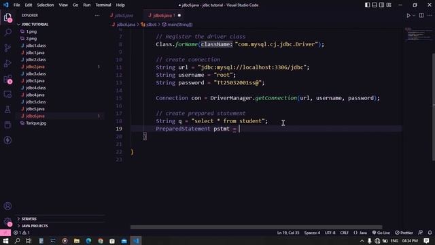Click Go Live in the status bar
Viewport: 435px width, 245px height.
[381, 233]
